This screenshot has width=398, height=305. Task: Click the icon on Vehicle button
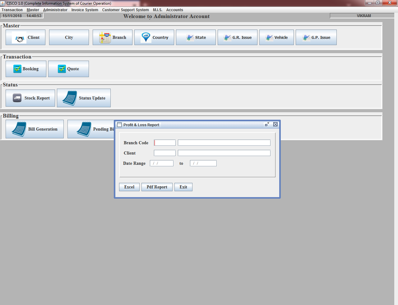click(269, 38)
